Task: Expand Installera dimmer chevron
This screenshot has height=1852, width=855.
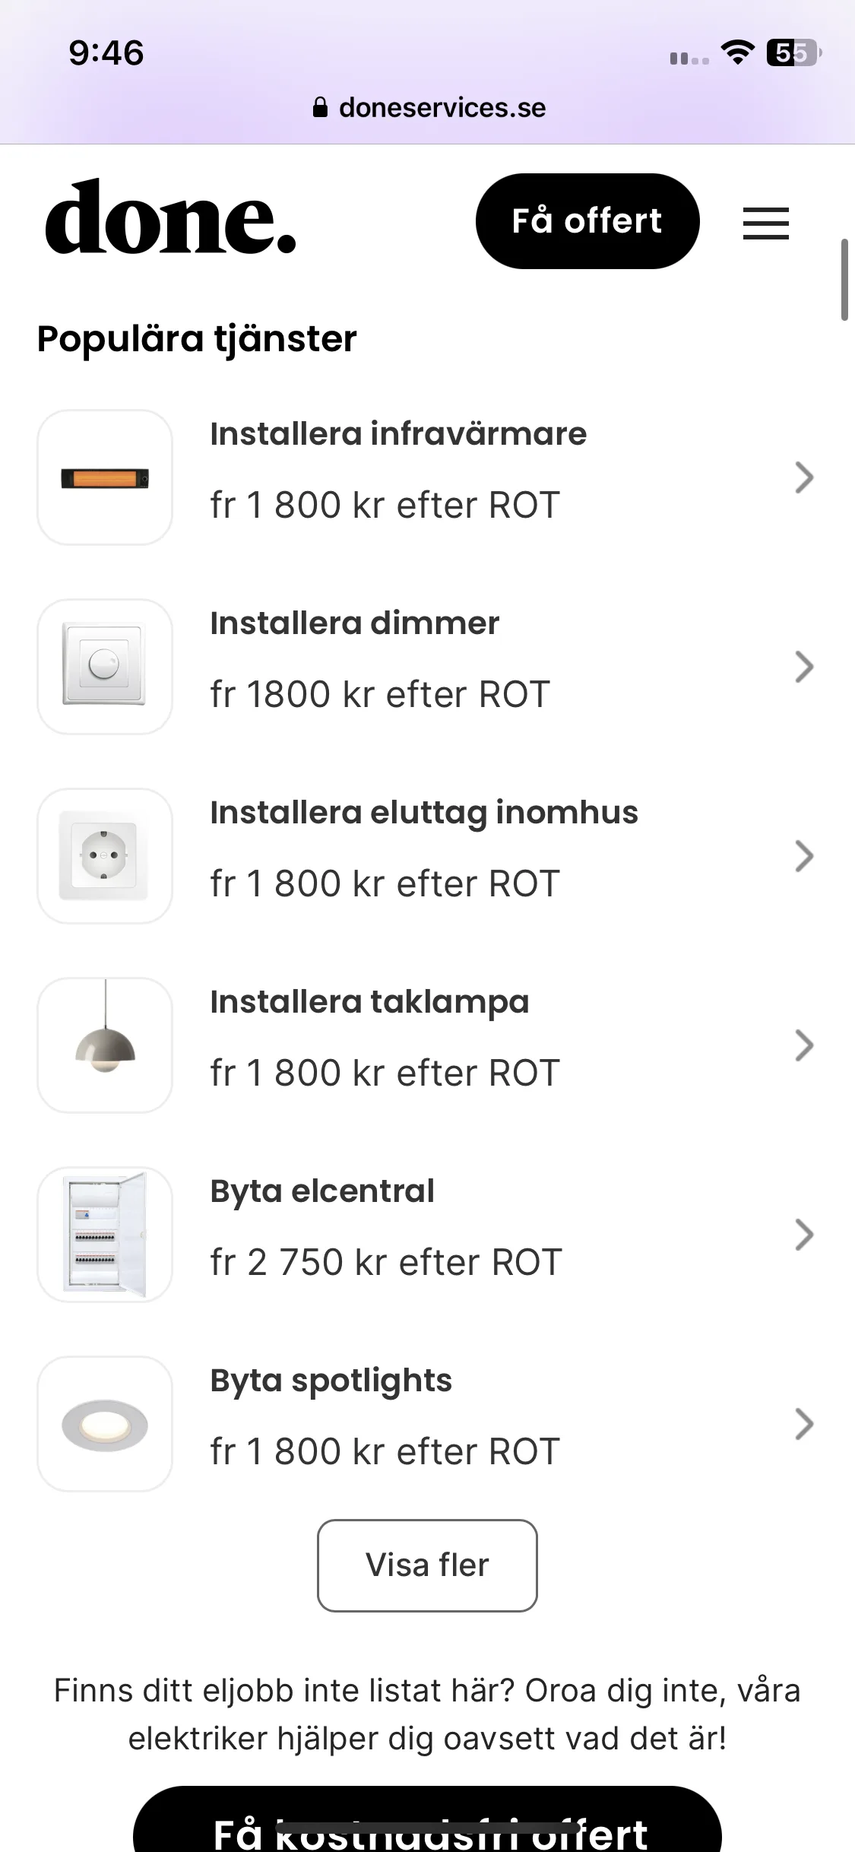Action: 804,667
